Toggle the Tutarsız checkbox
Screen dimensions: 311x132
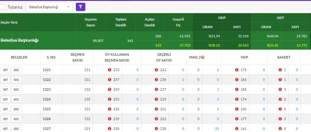pyautogui.click(x=2, y=7)
